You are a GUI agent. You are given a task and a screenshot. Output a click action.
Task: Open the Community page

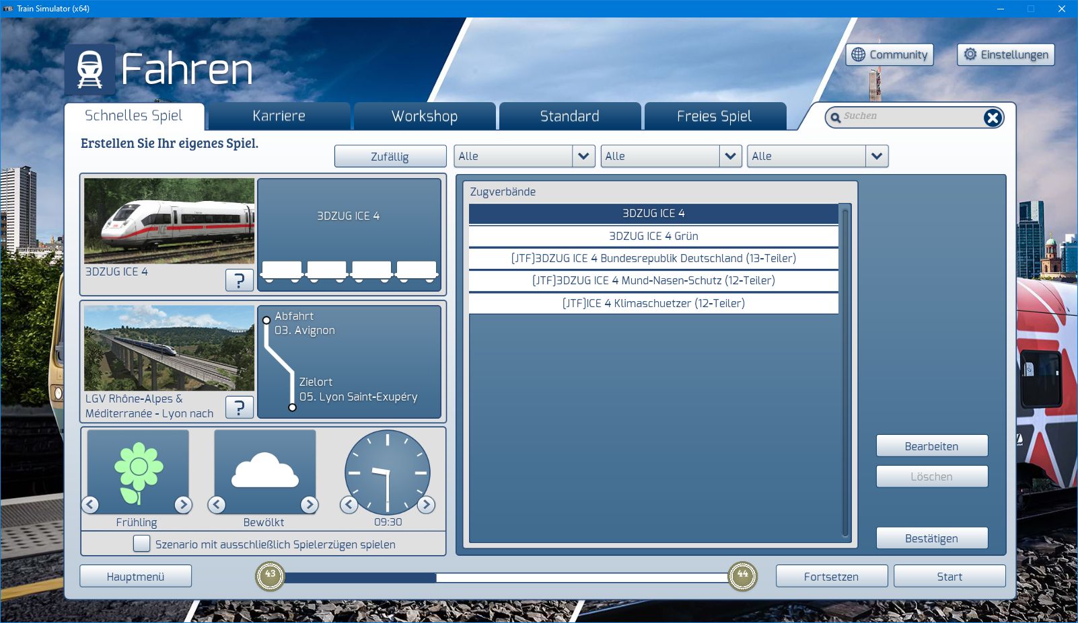tap(890, 54)
